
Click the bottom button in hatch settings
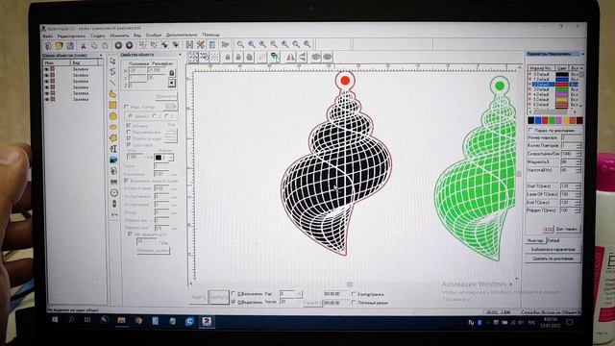(x=154, y=250)
